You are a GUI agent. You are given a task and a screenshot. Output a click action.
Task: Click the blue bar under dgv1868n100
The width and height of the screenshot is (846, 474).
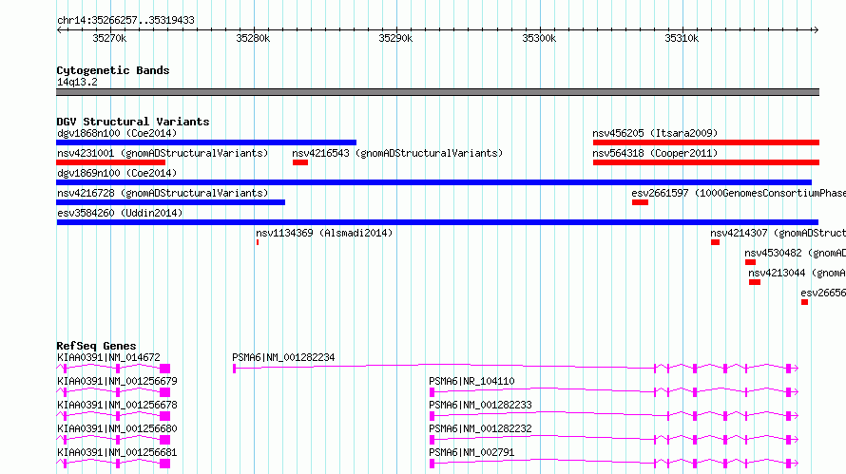(206, 142)
